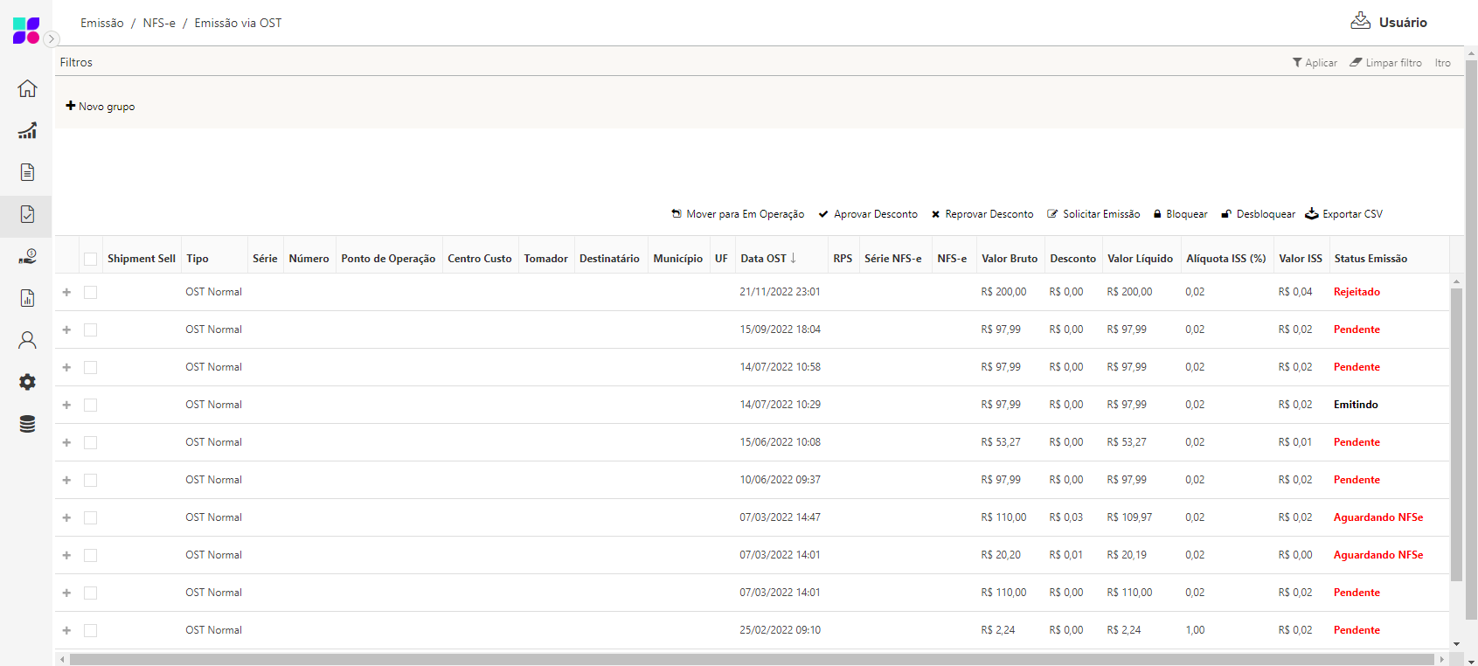Select the checkbox for the Emitindo row
The width and height of the screenshot is (1478, 666).
coord(91,405)
